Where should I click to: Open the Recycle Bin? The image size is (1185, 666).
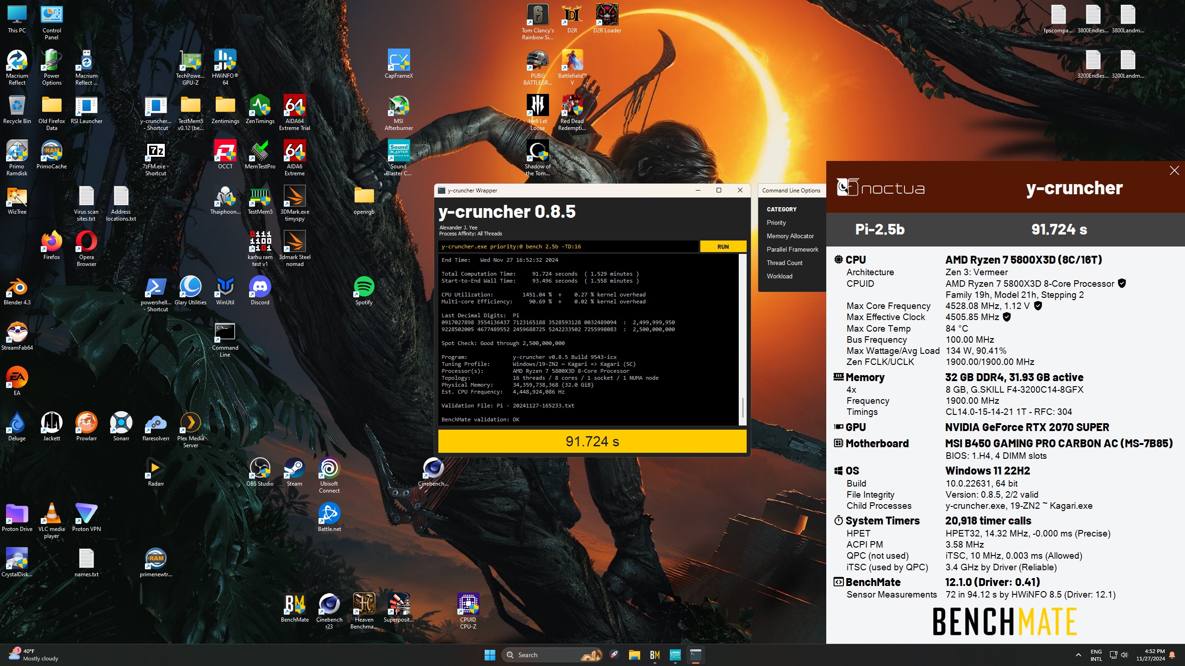[17, 110]
